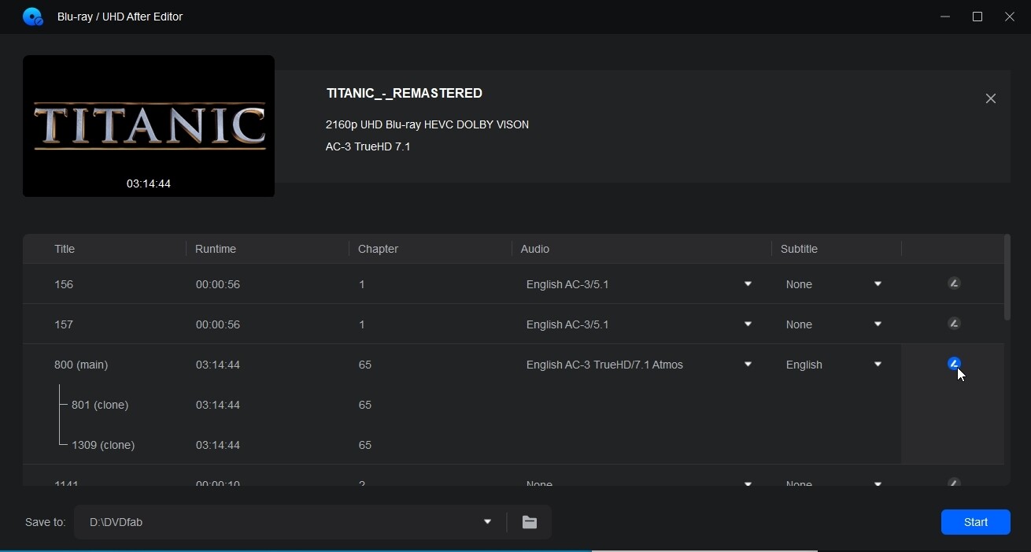The width and height of the screenshot is (1031, 552).
Task: Open the folder browse icon next to save path
Action: click(530, 522)
